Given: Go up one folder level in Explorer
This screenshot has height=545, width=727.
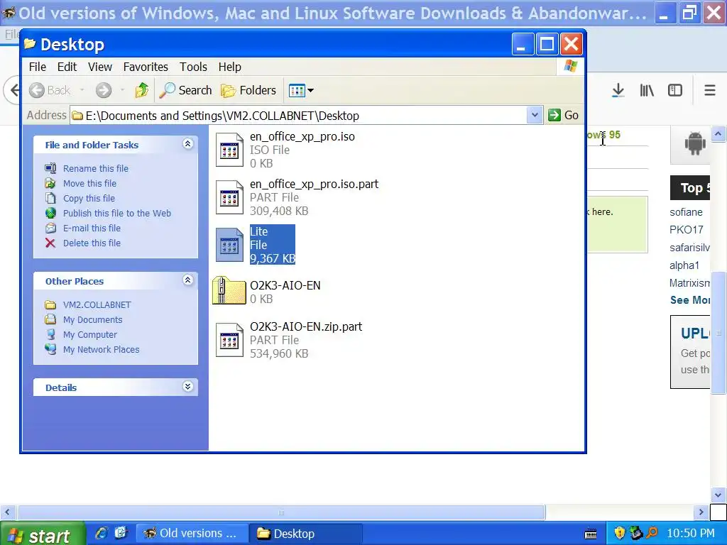Looking at the screenshot, I should pyautogui.click(x=142, y=90).
